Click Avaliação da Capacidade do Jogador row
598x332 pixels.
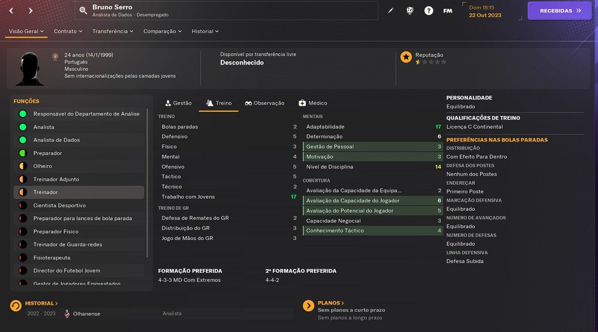click(372, 200)
